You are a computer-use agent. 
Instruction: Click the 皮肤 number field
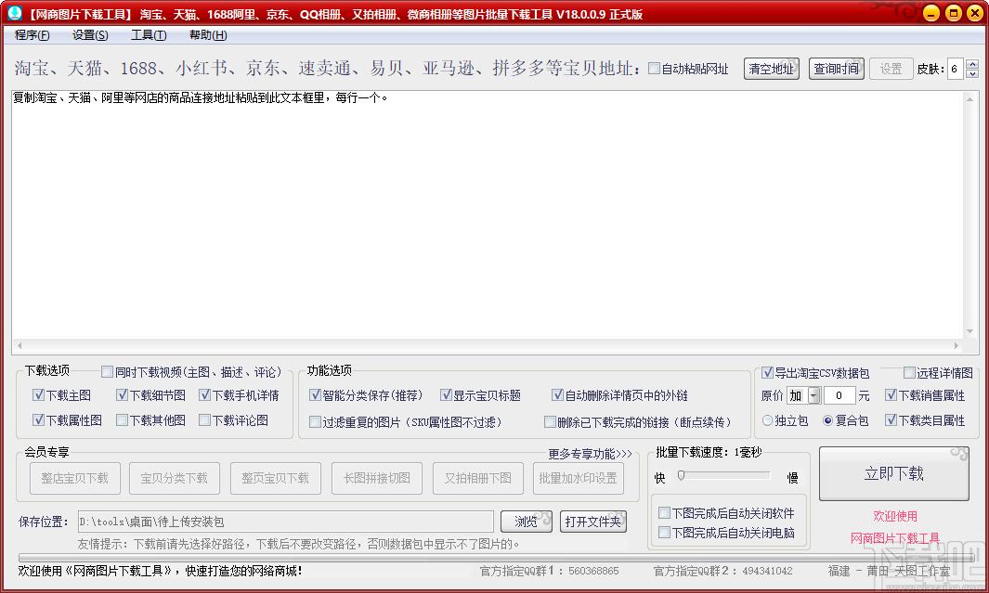955,69
